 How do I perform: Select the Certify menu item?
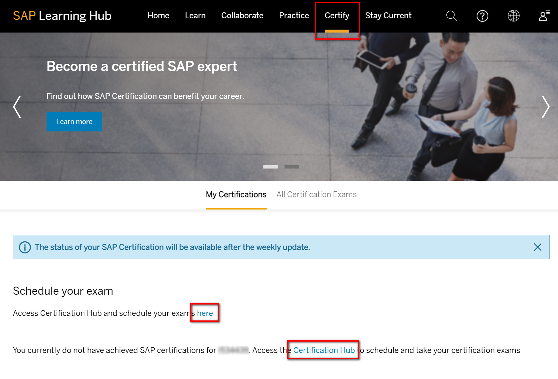pyautogui.click(x=337, y=16)
